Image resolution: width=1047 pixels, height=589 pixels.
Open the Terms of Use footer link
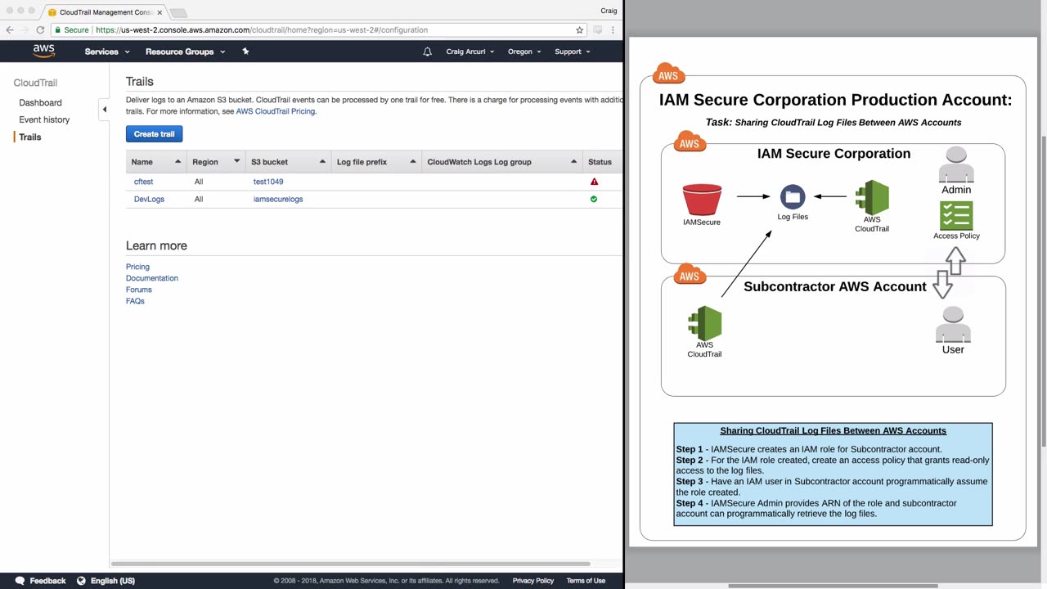[x=586, y=581]
